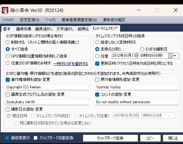Click the 閉じる button
Screen dimensions: 183x144
click(x=173, y=138)
